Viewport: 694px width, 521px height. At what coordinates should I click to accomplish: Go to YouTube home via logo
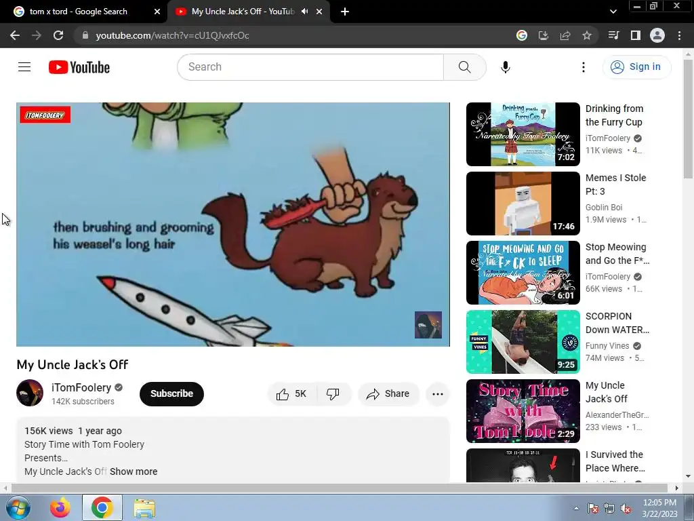(79, 67)
